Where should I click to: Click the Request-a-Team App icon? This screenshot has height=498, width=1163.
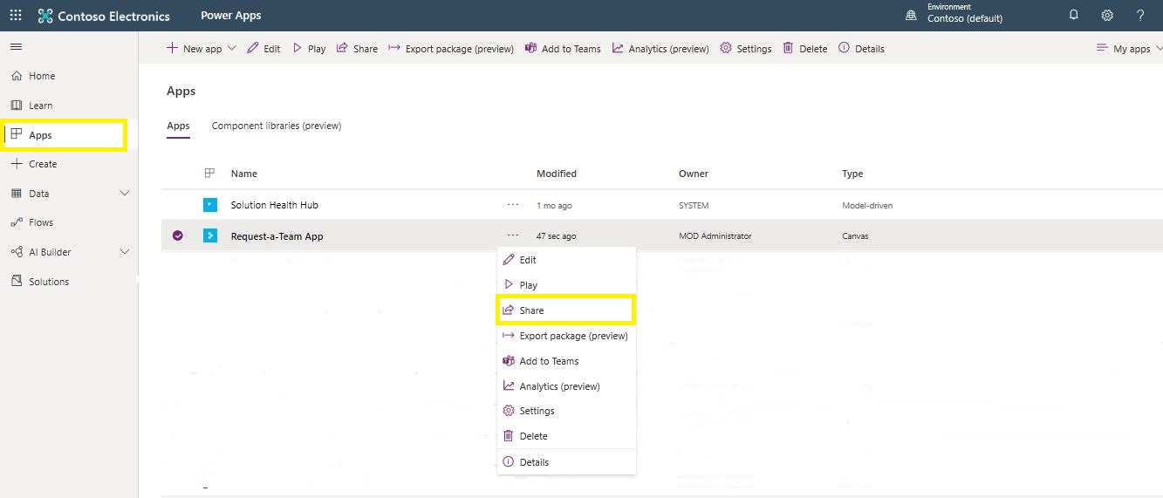(x=209, y=235)
